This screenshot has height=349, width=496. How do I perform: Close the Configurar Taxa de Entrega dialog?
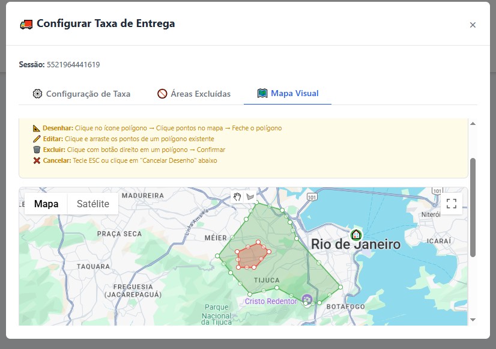(473, 25)
